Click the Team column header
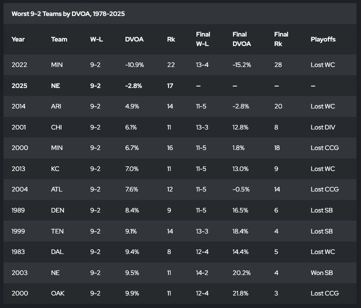The height and width of the screenshot is (308, 361). 59,39
